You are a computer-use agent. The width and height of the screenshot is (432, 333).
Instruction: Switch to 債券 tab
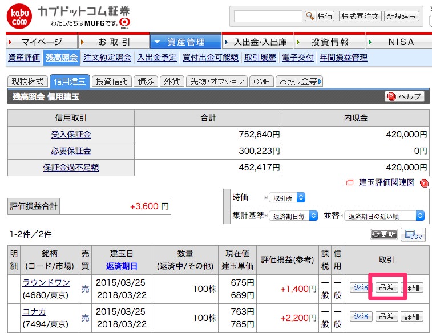coord(146,82)
